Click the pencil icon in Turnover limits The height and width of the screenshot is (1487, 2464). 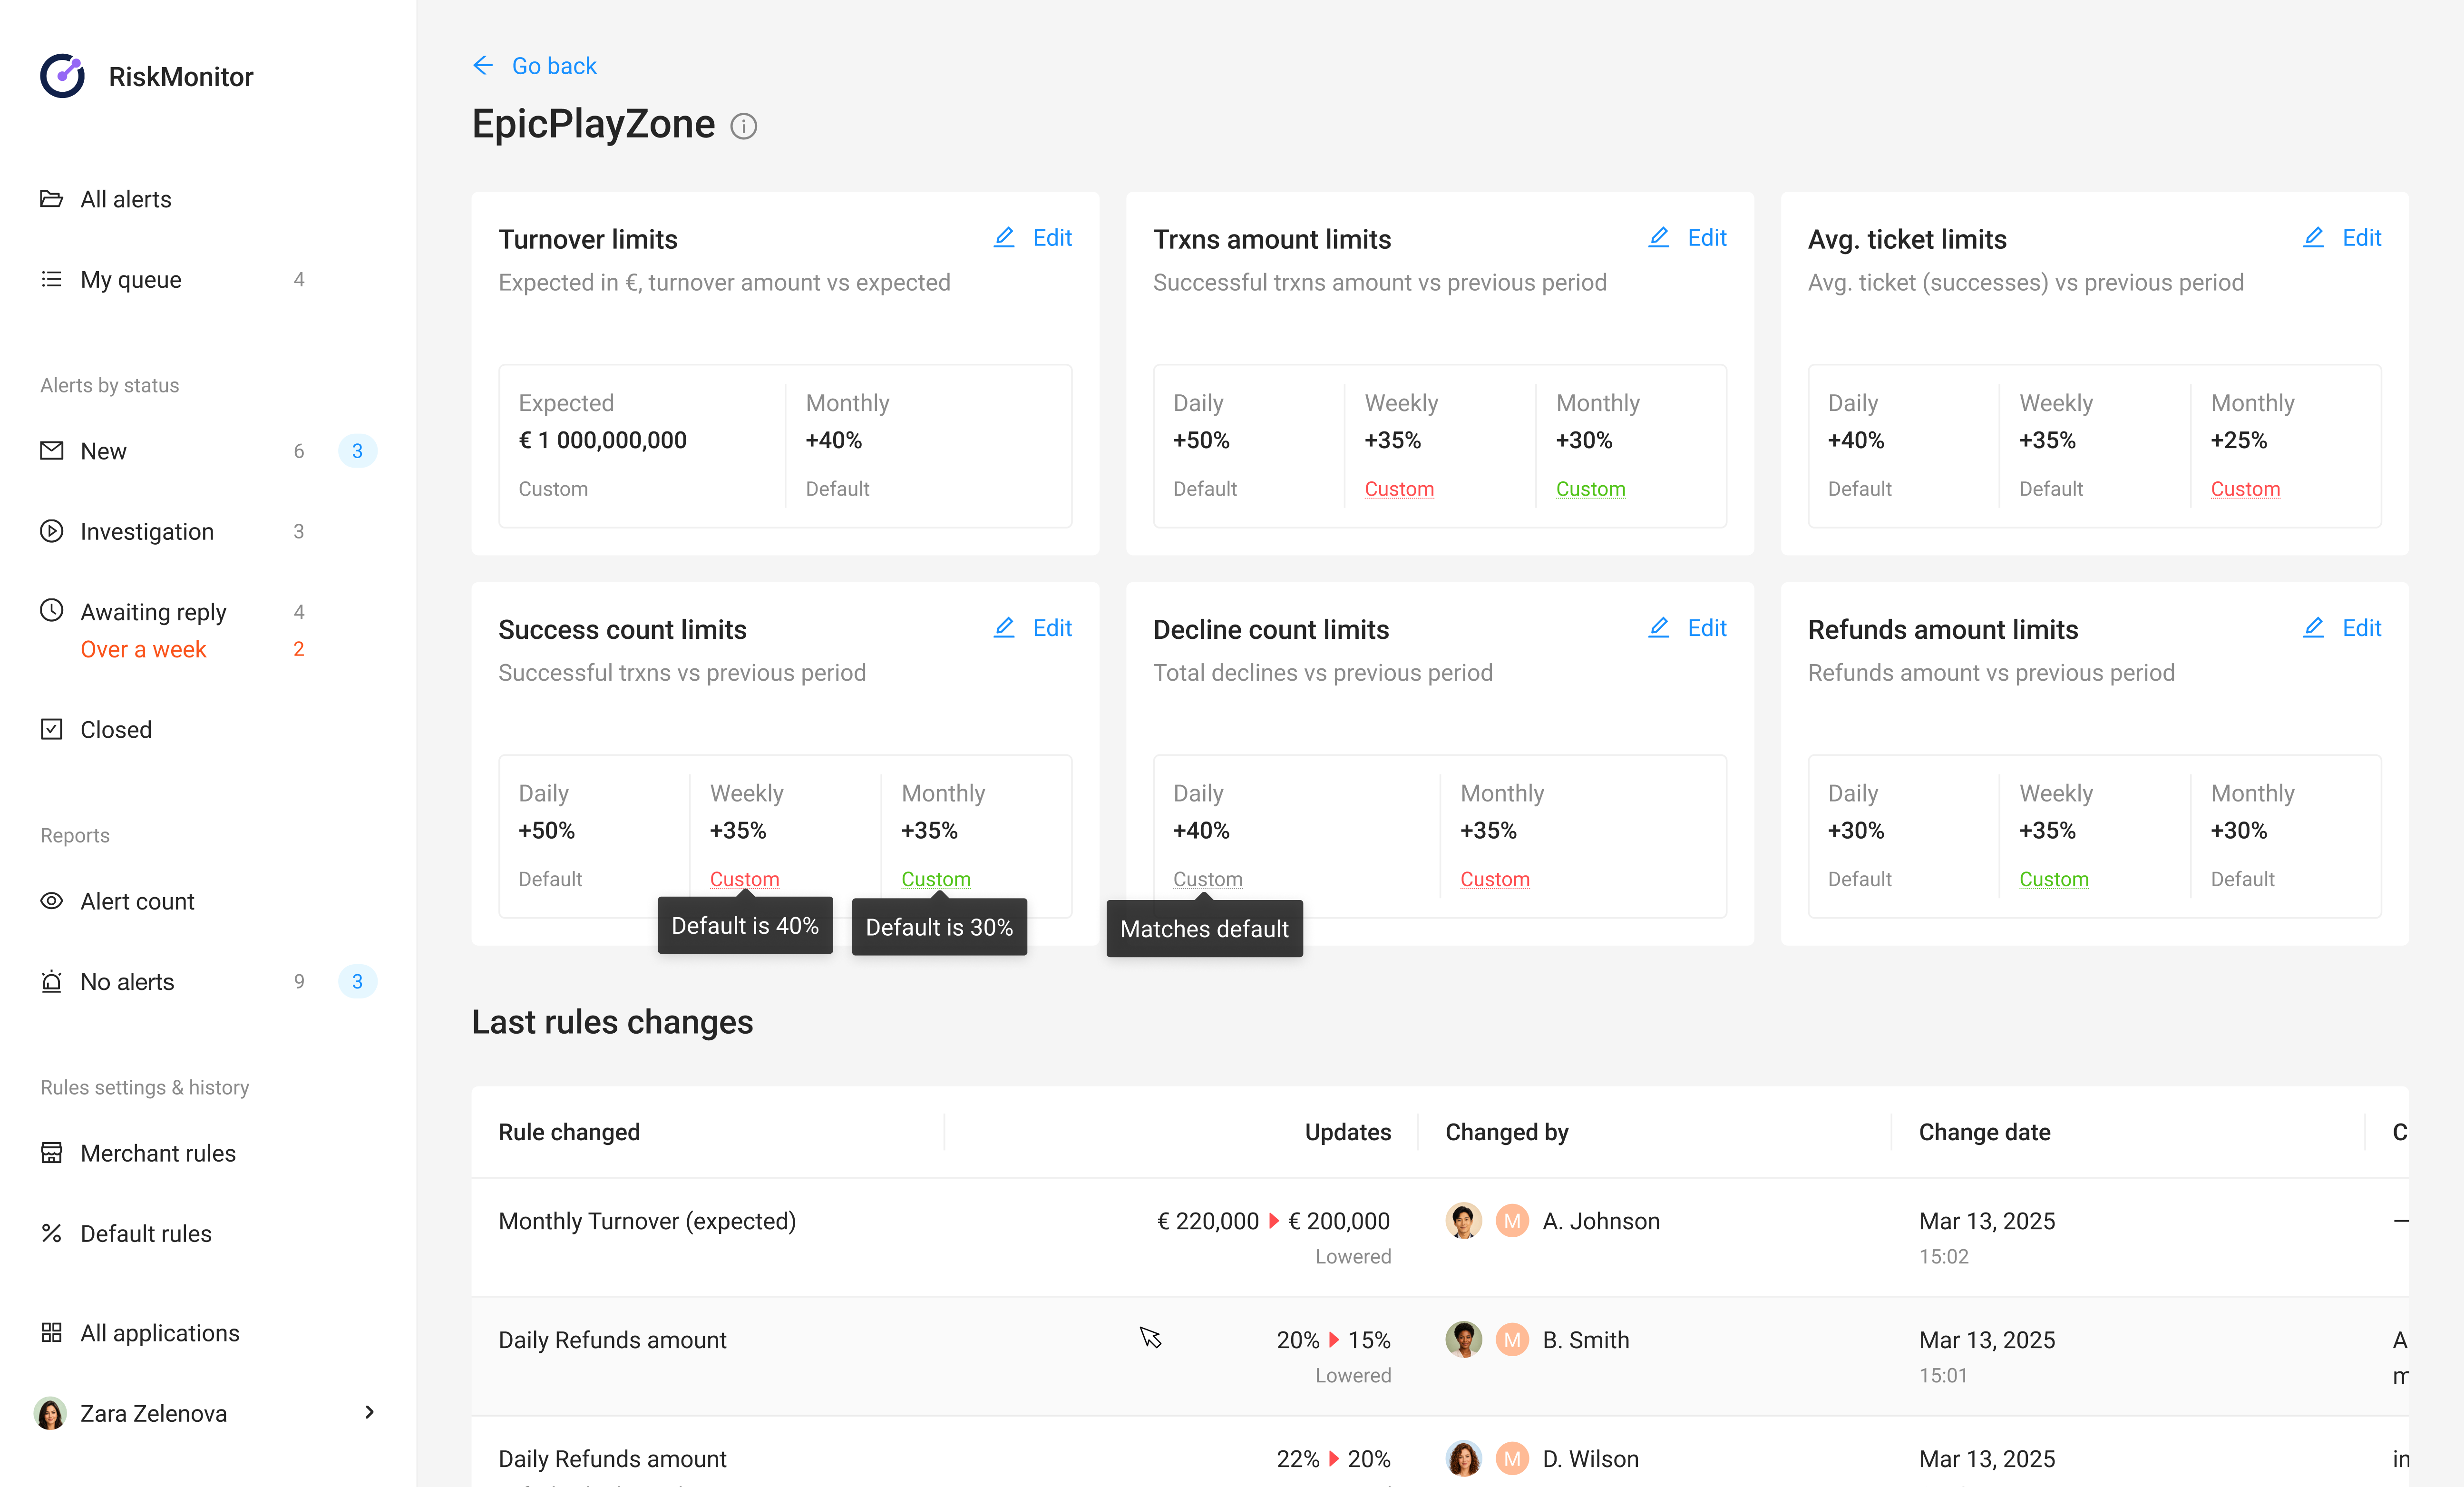coord(1004,237)
